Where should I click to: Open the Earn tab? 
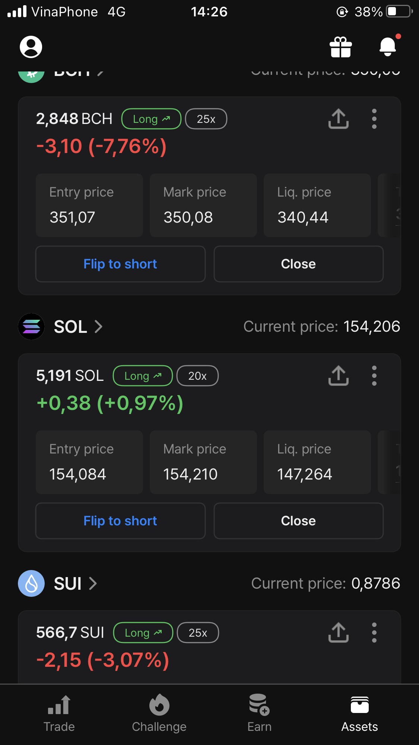(259, 713)
